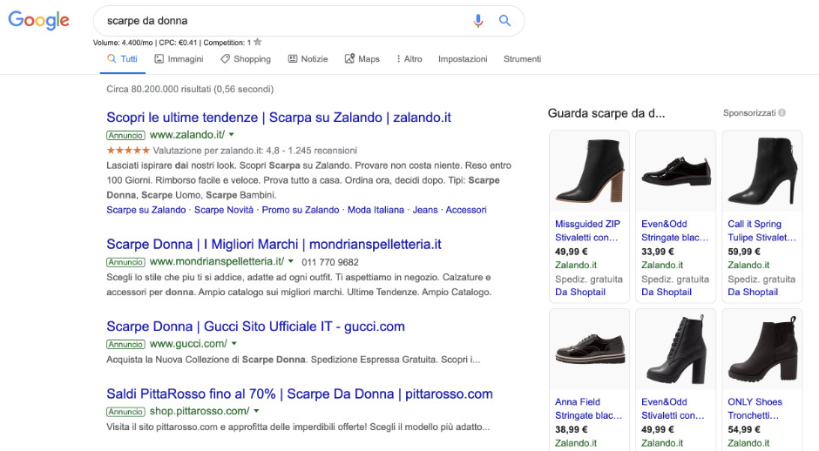Viewport: 819px width, 451px height.
Task: Click the 49,99 € Missguided price
Action: click(571, 252)
